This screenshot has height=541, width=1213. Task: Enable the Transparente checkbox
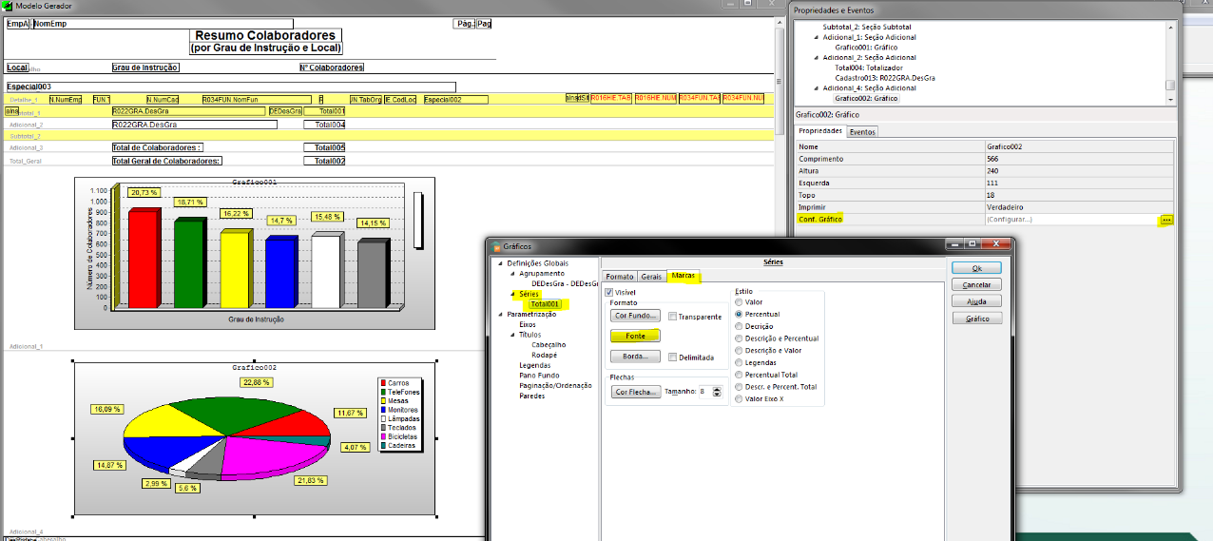pyautogui.click(x=672, y=317)
